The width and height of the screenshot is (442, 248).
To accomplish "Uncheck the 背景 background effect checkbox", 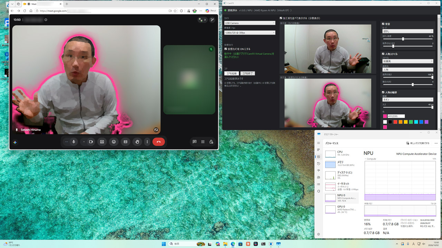I will point(383,24).
